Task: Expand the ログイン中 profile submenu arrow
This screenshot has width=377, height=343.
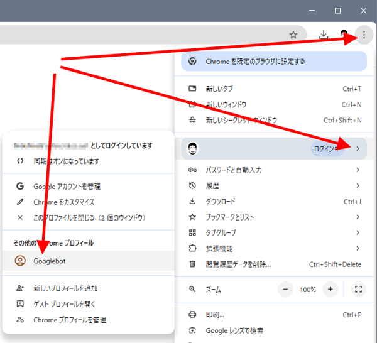Action: pos(358,148)
